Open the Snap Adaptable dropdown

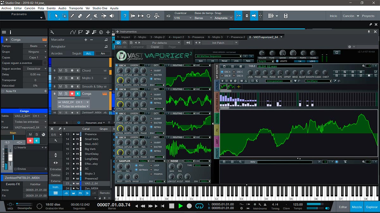click(223, 18)
